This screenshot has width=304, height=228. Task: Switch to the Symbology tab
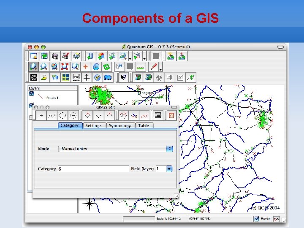click(x=120, y=126)
